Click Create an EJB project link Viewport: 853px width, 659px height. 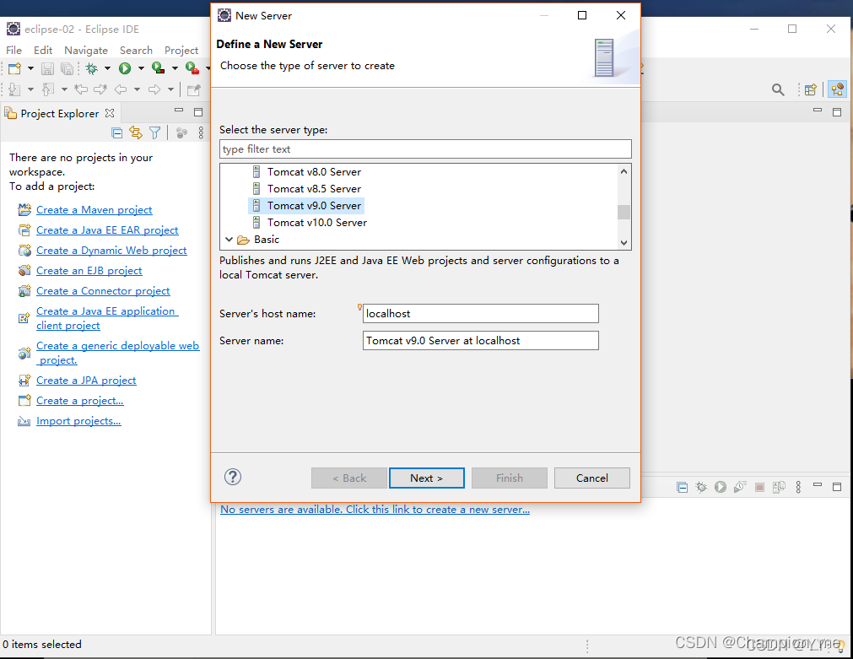pos(89,271)
